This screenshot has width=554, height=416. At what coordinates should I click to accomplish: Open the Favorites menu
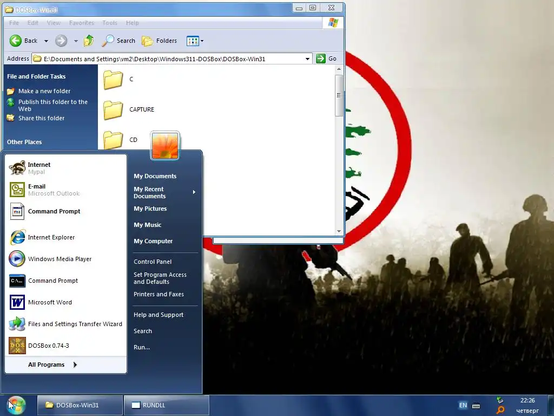pyautogui.click(x=82, y=23)
